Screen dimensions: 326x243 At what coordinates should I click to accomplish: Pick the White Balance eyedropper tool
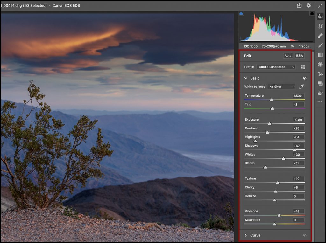tap(301, 87)
